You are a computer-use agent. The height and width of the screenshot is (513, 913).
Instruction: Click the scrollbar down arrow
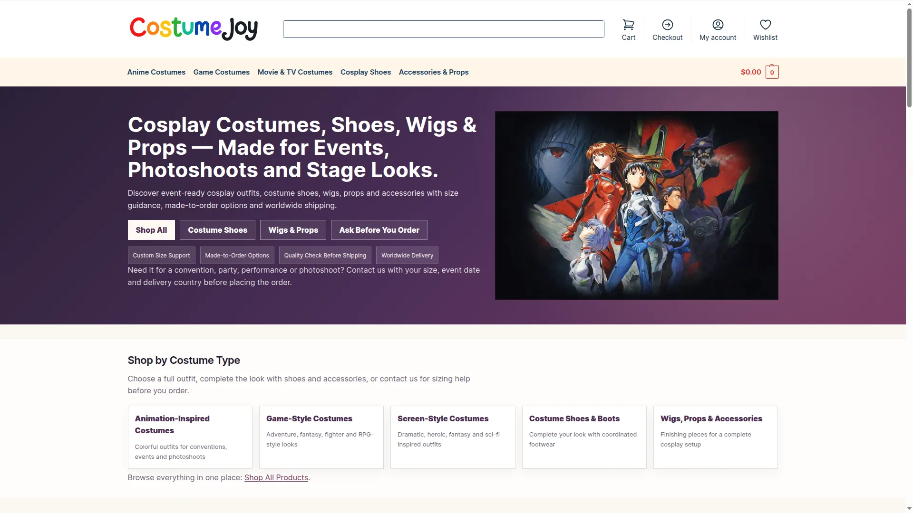click(909, 509)
